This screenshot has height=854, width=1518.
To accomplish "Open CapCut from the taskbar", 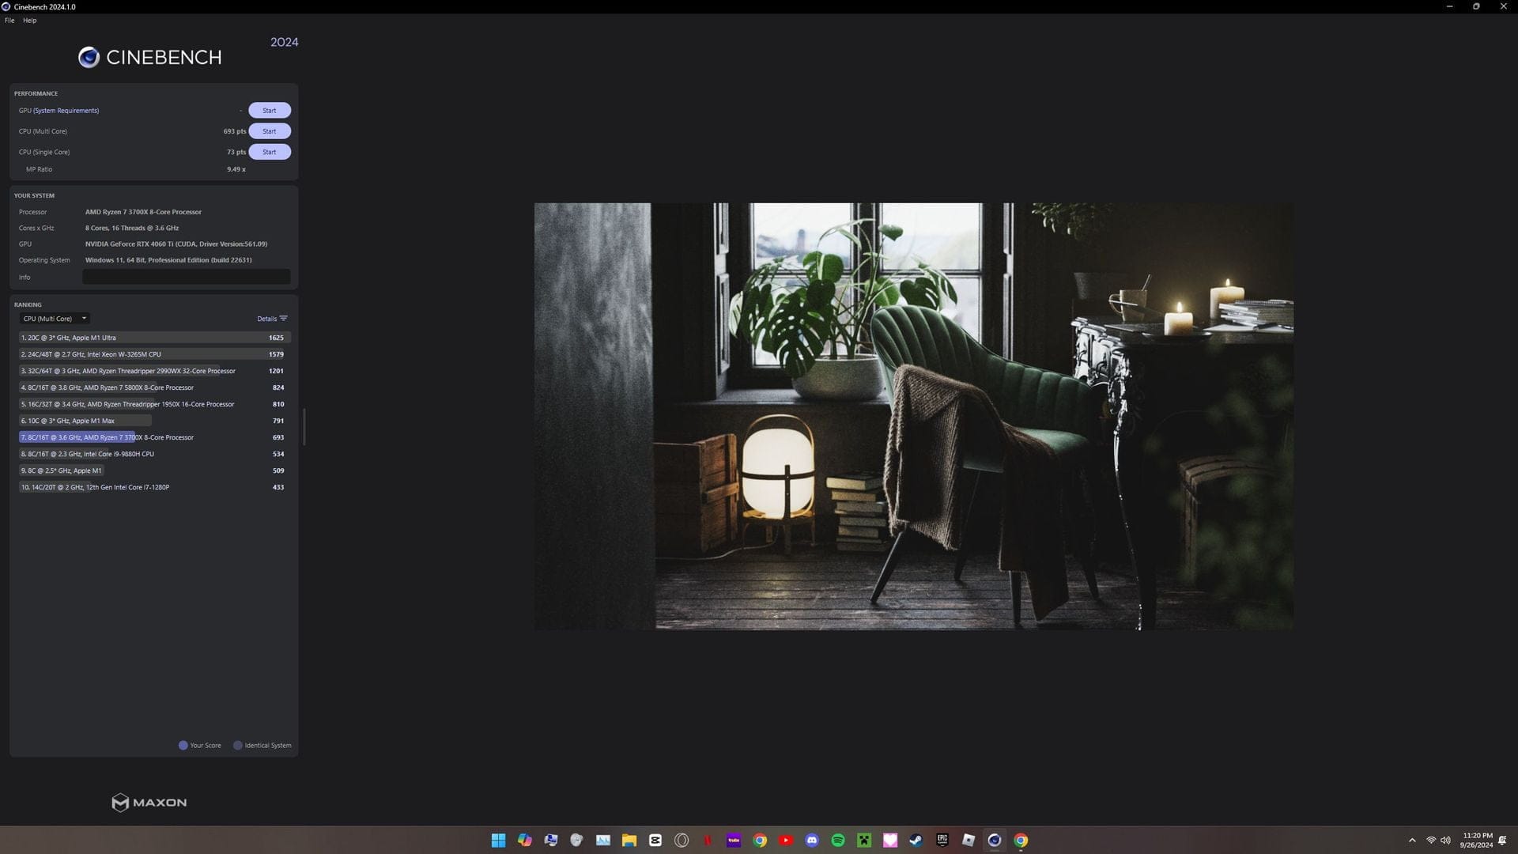I will 655,841.
